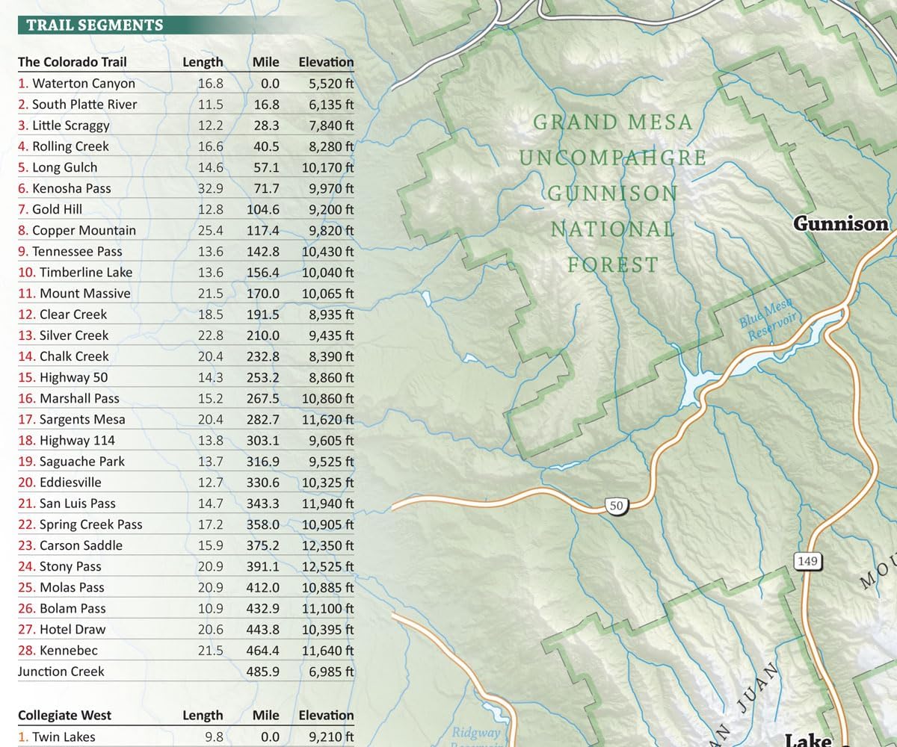Screen dimensions: 897x747
Task: Click the Highway 50 route shield on map
Action: pyautogui.click(x=616, y=506)
